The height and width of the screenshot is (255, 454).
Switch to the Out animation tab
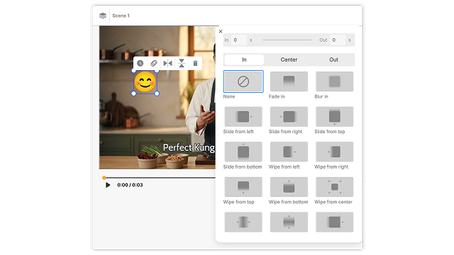tap(333, 59)
